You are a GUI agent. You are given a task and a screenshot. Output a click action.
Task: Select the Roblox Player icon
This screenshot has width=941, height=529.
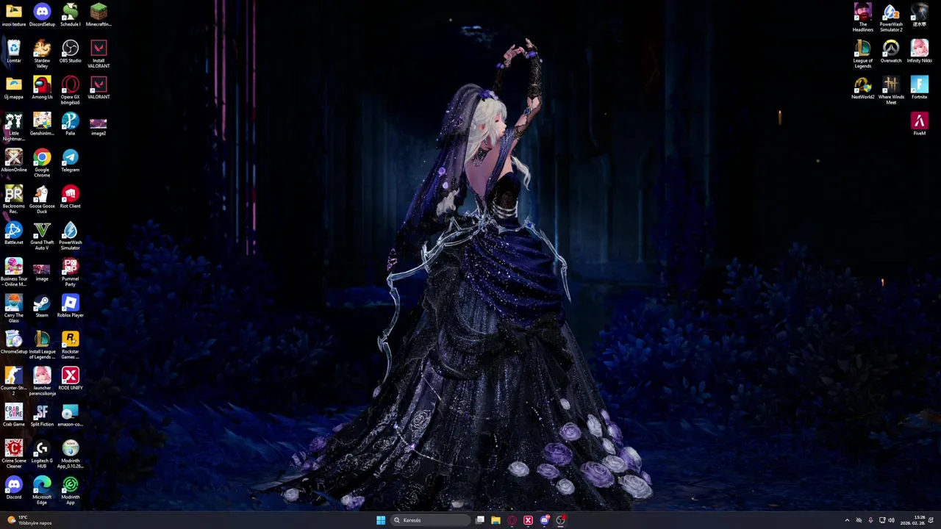tap(71, 306)
